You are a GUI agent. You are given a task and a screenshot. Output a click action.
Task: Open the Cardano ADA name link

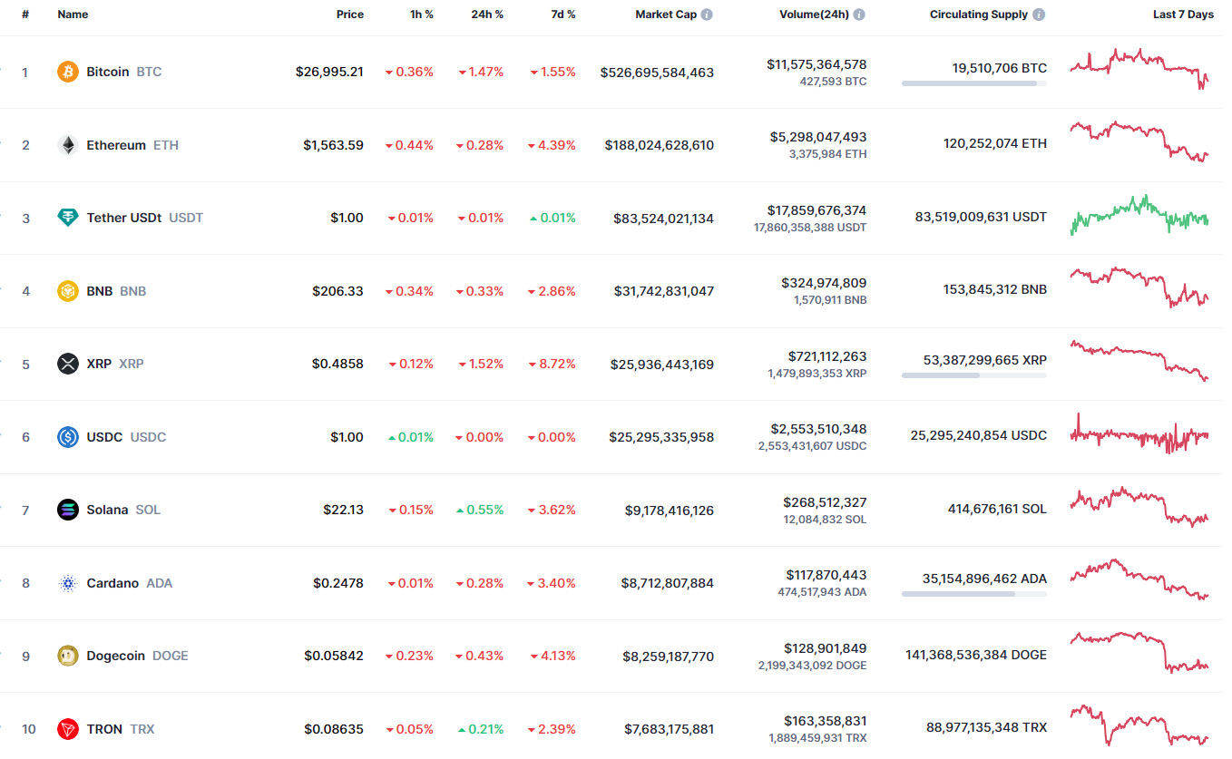[x=112, y=583]
